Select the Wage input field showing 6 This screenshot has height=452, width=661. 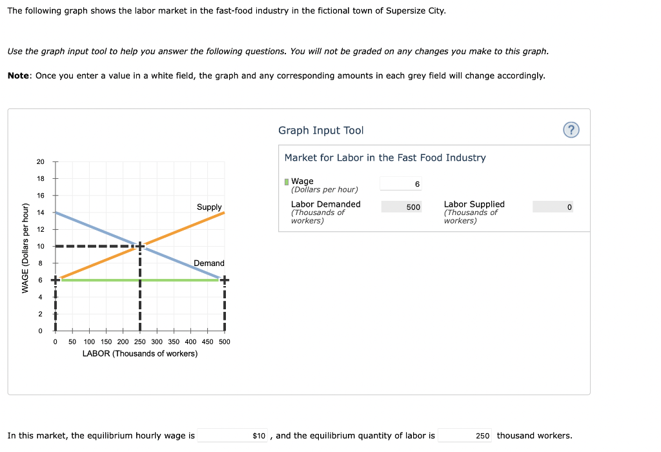tap(402, 183)
